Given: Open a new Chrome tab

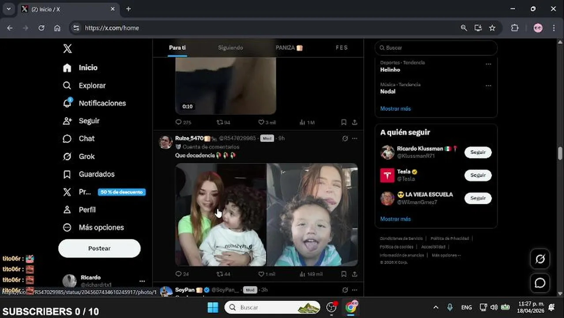Looking at the screenshot, I should pos(128,9).
